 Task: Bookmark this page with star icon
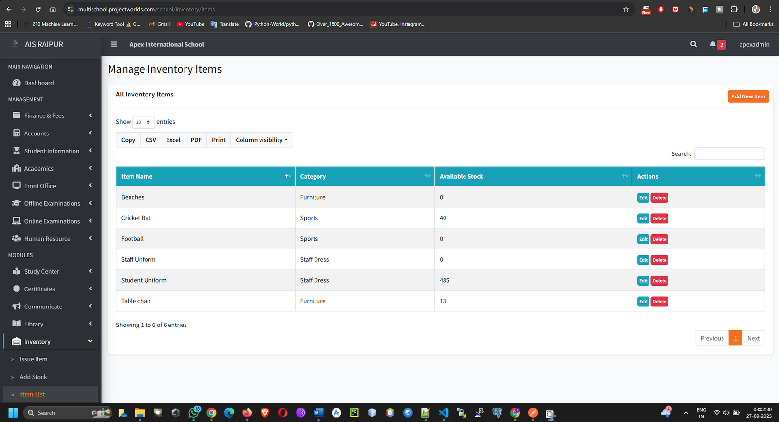626,9
